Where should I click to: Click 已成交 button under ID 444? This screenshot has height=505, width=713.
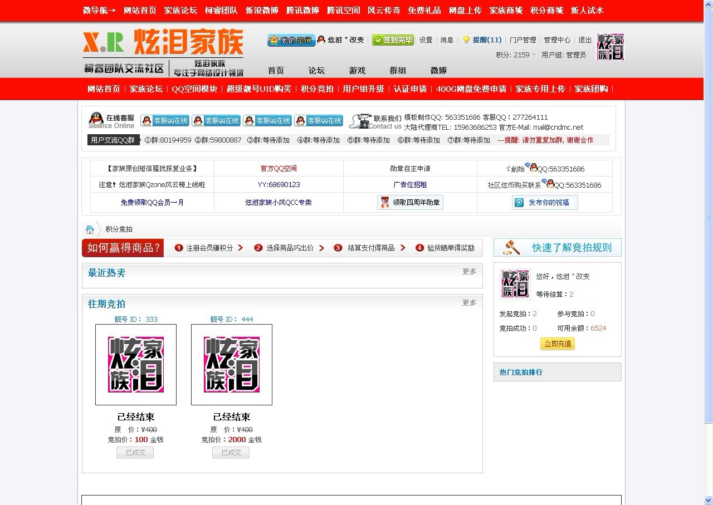231,453
